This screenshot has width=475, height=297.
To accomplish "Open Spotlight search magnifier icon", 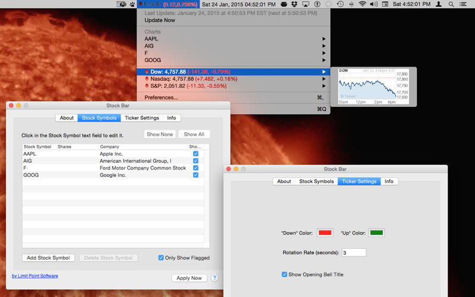I will [451, 4].
